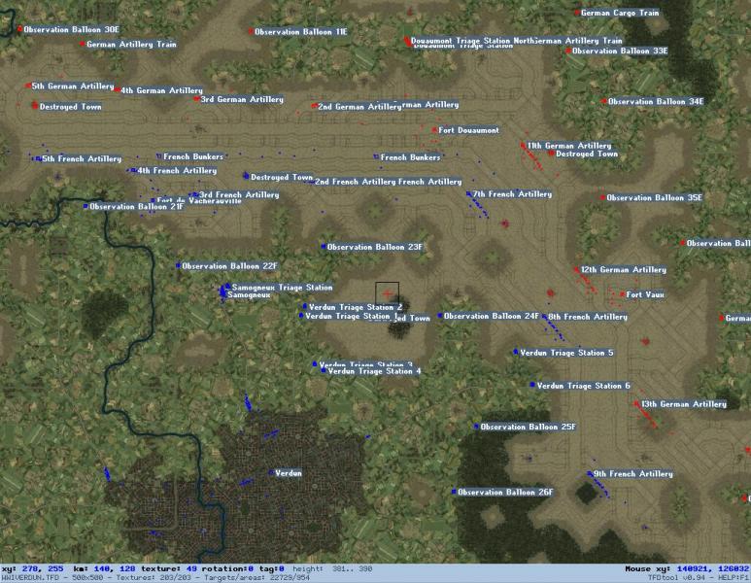
Task: Select the 5th German Artillery label
Action: [72, 86]
